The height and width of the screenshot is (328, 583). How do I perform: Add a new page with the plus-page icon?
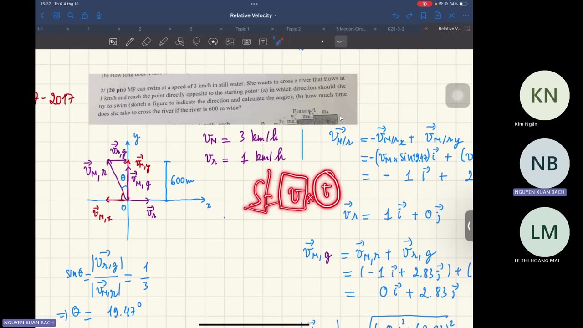coord(438,15)
